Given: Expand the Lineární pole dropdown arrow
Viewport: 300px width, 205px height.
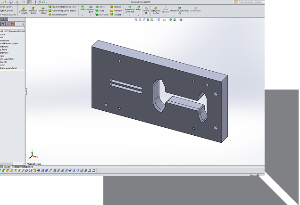Looking at the screenshot, I should click(91, 16).
